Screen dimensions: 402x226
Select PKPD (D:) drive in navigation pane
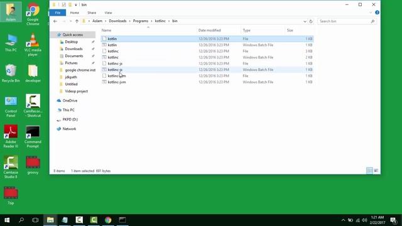(x=70, y=119)
